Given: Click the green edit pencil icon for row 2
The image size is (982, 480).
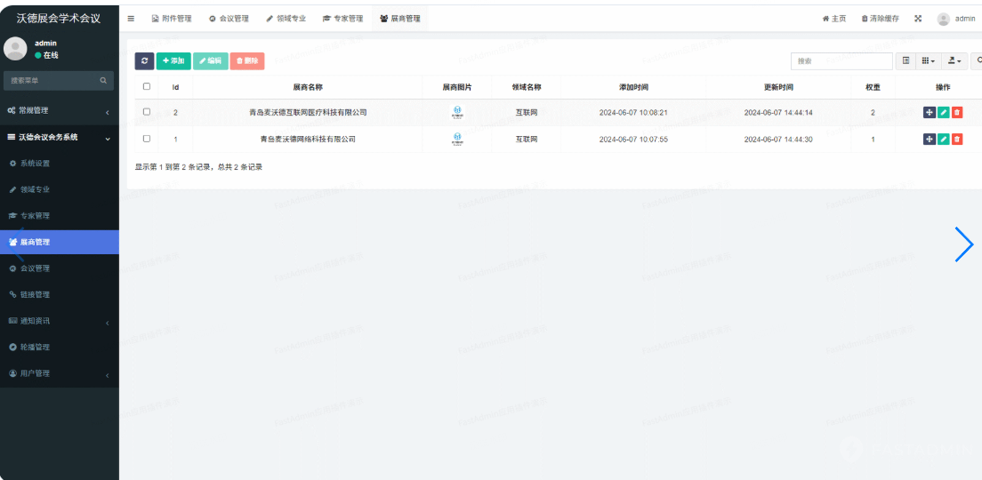Looking at the screenshot, I should (x=943, y=112).
